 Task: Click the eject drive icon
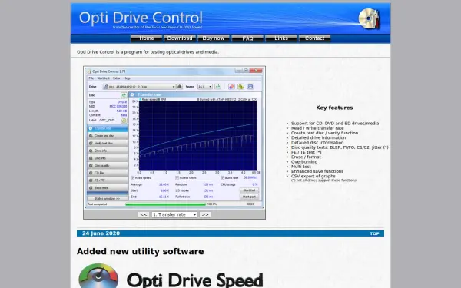(x=179, y=86)
